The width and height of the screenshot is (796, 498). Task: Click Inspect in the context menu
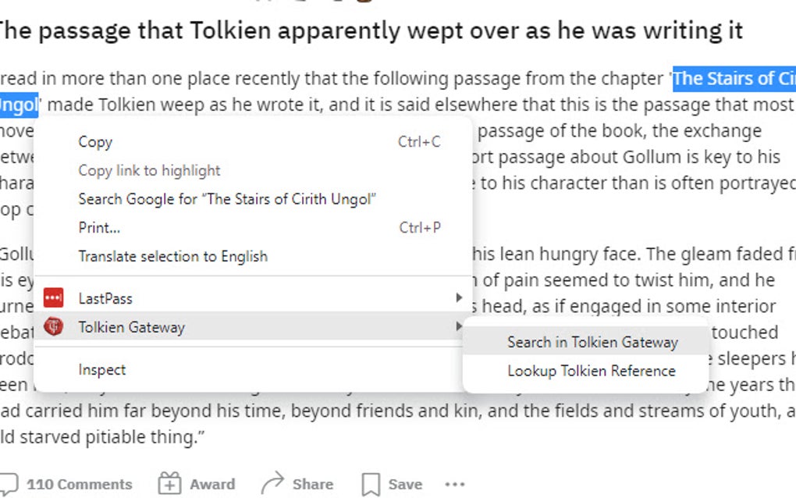(x=101, y=370)
